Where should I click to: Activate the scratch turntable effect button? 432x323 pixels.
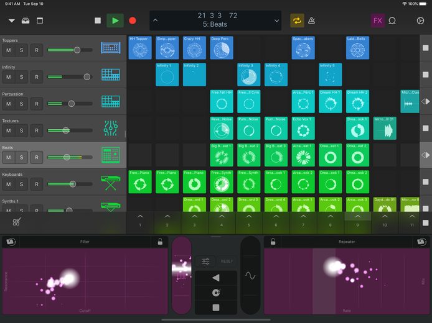216,293
